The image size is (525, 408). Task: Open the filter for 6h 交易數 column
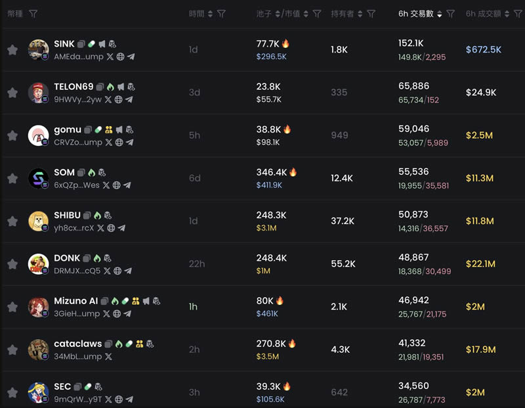pos(451,14)
